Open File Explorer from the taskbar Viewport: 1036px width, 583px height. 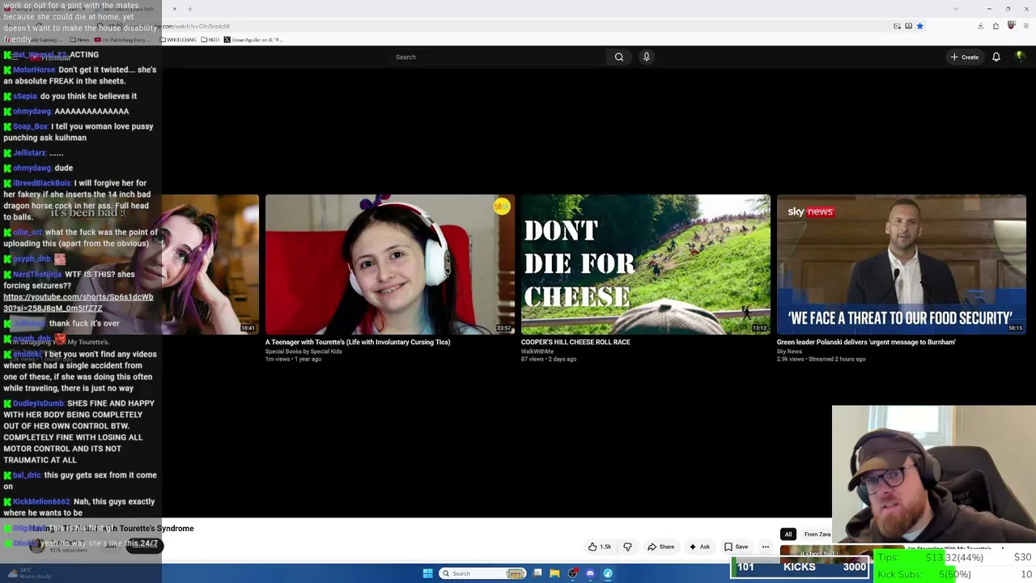[554, 573]
